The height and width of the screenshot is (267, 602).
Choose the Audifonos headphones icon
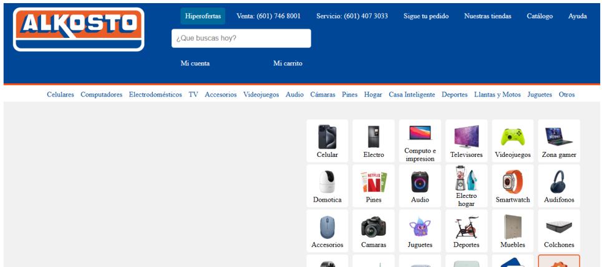pos(559,182)
